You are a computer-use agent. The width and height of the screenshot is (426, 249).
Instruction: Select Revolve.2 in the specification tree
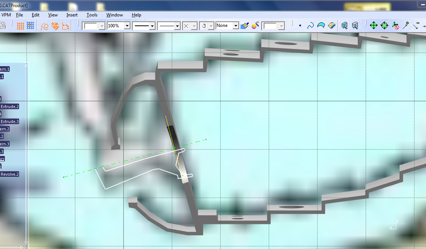coord(9,174)
